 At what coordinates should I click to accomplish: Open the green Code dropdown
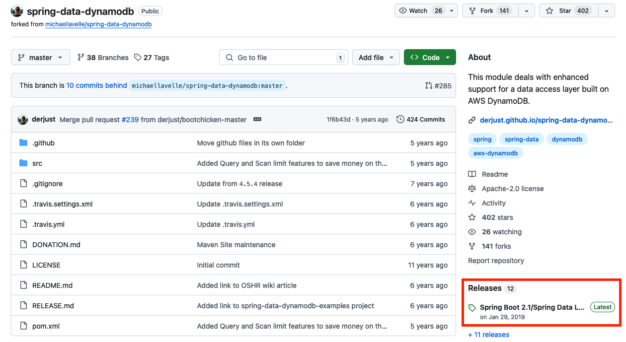click(x=430, y=58)
